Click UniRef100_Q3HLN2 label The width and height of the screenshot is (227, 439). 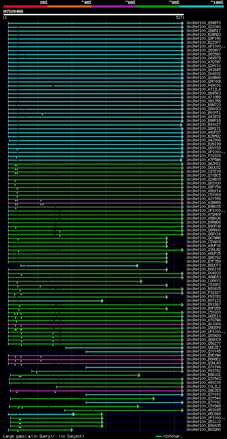click(x=204, y=250)
